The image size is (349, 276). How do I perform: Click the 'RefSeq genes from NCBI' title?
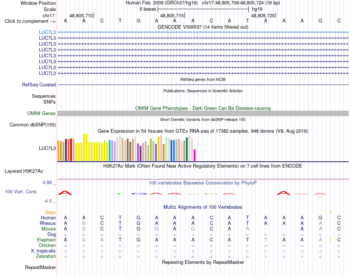(203, 79)
